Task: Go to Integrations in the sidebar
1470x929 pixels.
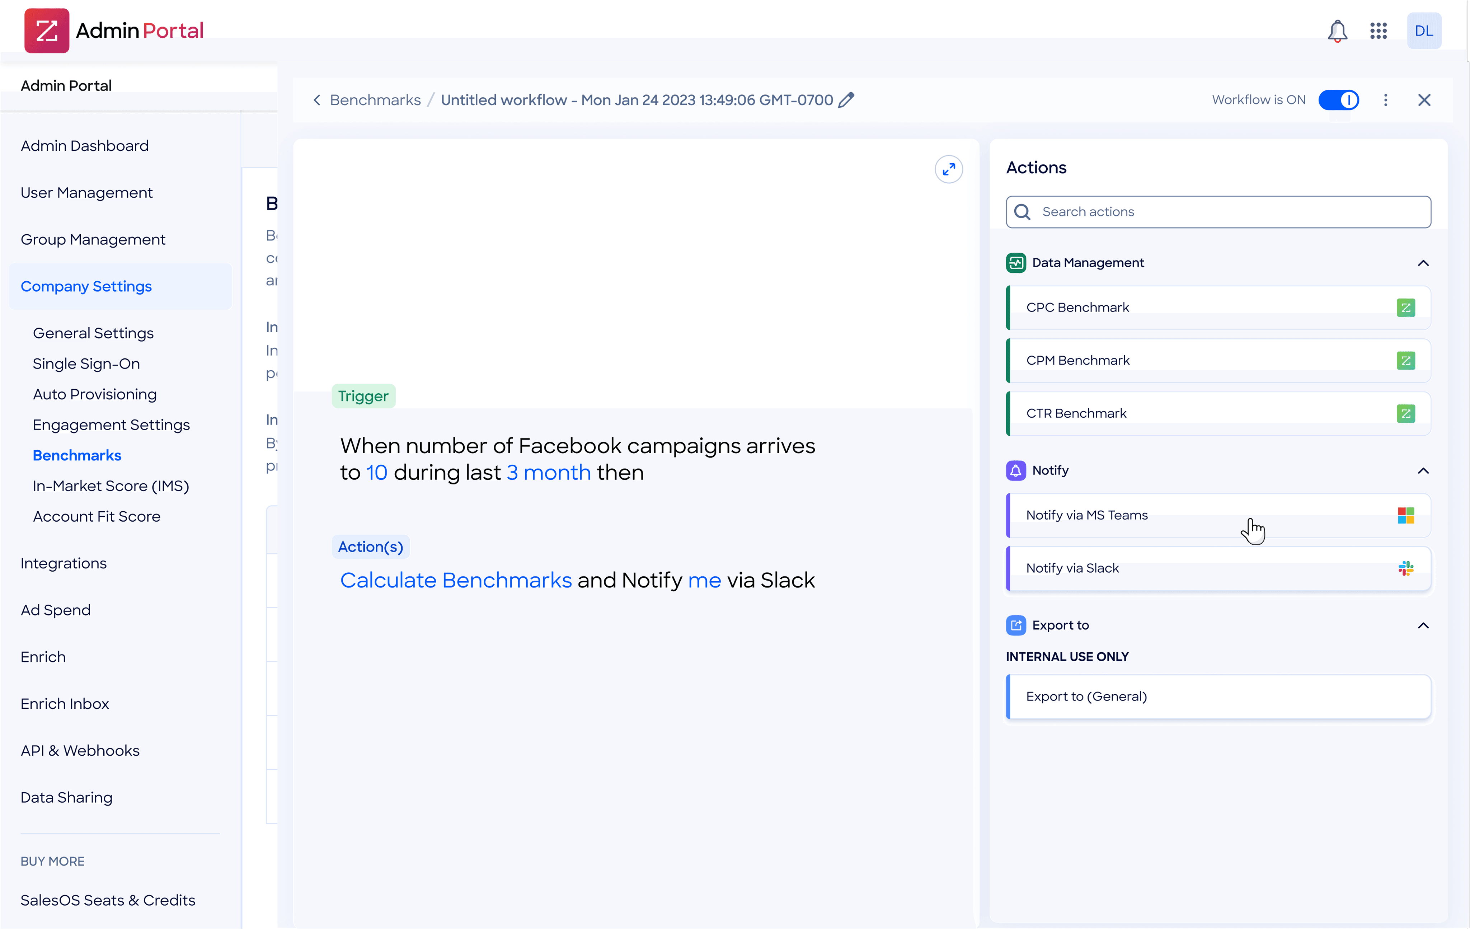Action: click(x=64, y=563)
